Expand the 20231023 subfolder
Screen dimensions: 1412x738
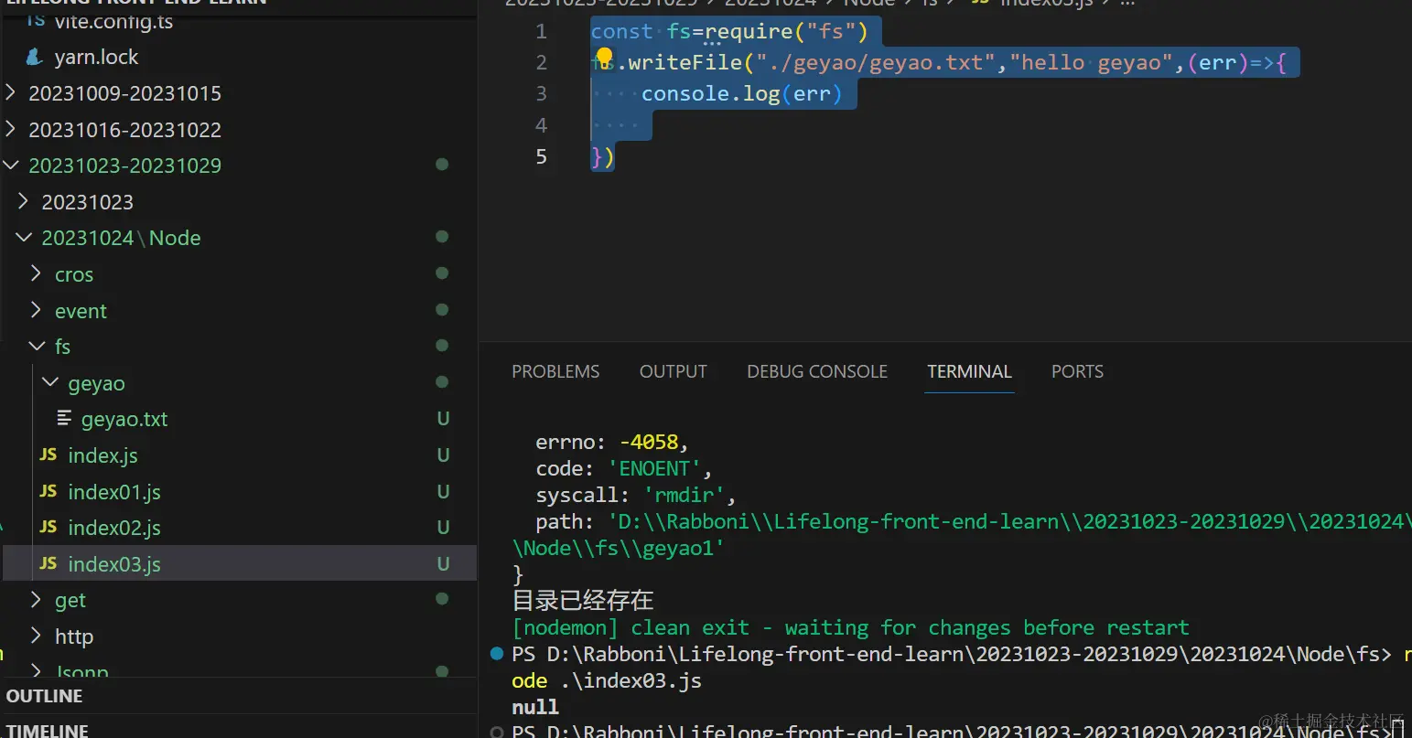pos(24,201)
